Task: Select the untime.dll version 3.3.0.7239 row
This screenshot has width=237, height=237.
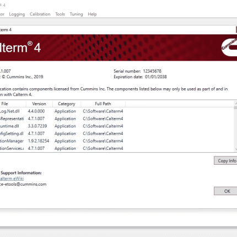Action: pos(117,126)
